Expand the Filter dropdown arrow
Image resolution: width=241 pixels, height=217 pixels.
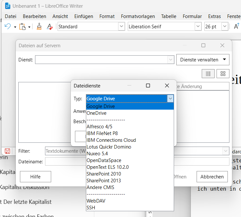[226, 151]
